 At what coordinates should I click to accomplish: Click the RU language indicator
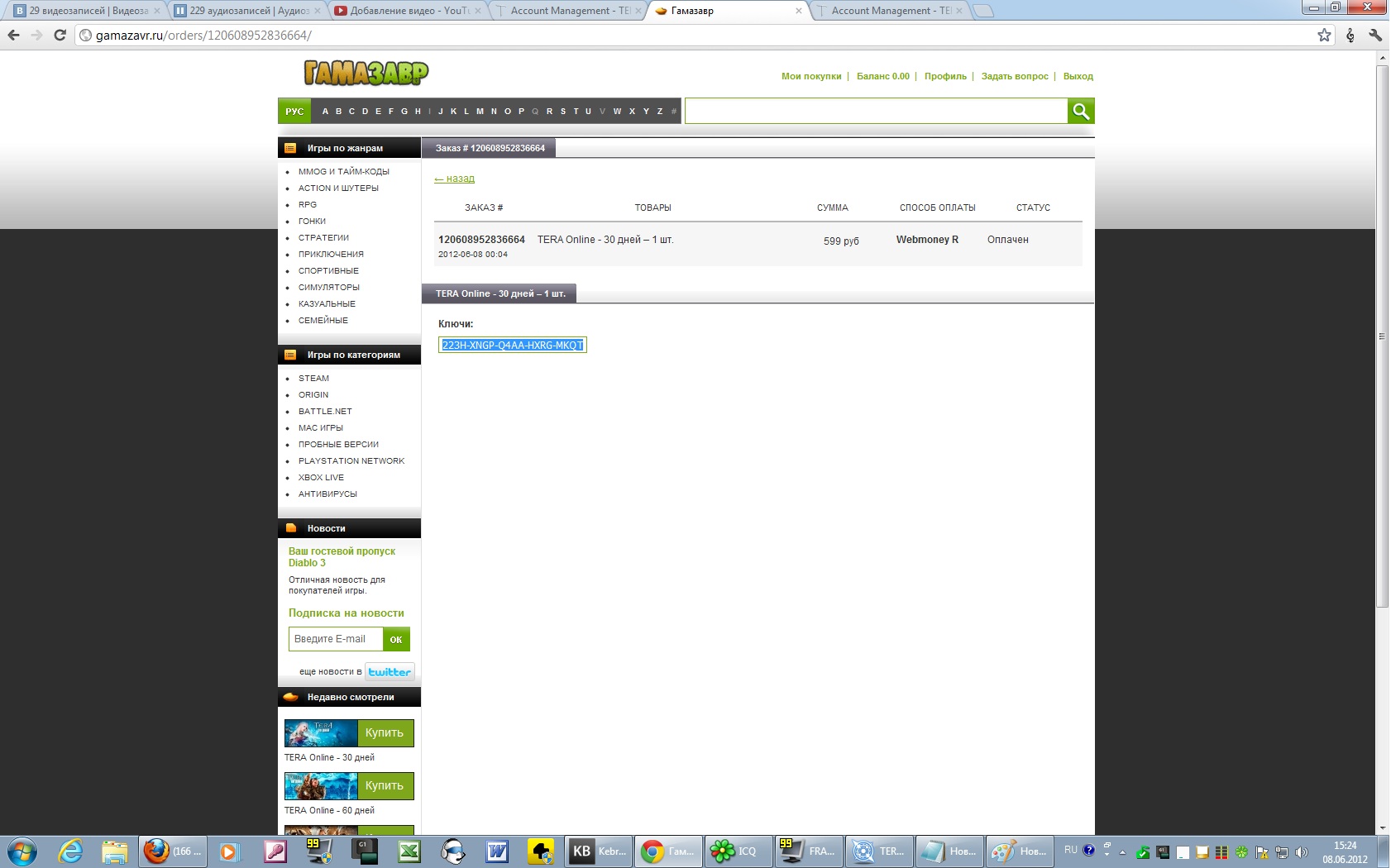click(1071, 850)
